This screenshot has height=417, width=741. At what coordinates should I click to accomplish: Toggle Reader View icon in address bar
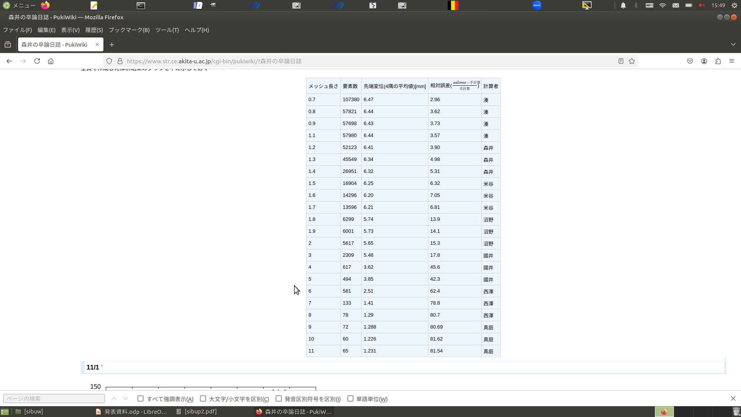pyautogui.click(x=621, y=61)
